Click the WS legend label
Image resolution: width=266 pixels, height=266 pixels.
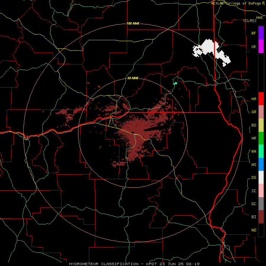click(254, 164)
